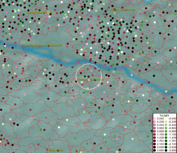
Task: Pick the -1.439 green legend swatch
Action: click(x=166, y=138)
